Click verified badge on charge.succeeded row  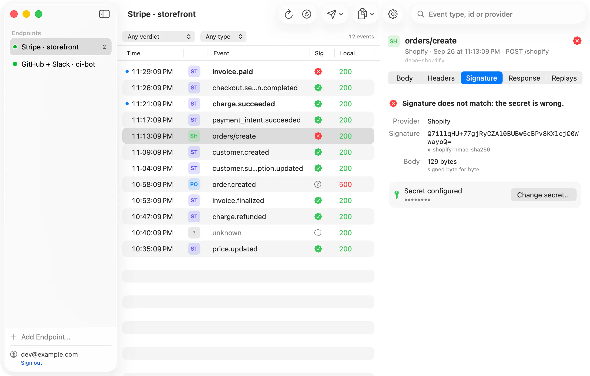[318, 104]
